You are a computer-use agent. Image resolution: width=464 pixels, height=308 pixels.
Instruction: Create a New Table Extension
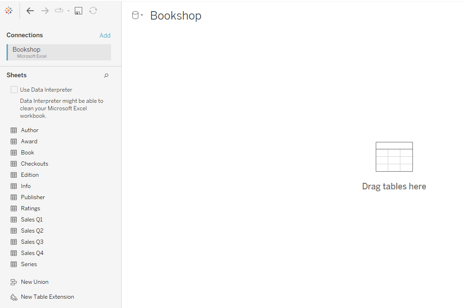coord(47,297)
